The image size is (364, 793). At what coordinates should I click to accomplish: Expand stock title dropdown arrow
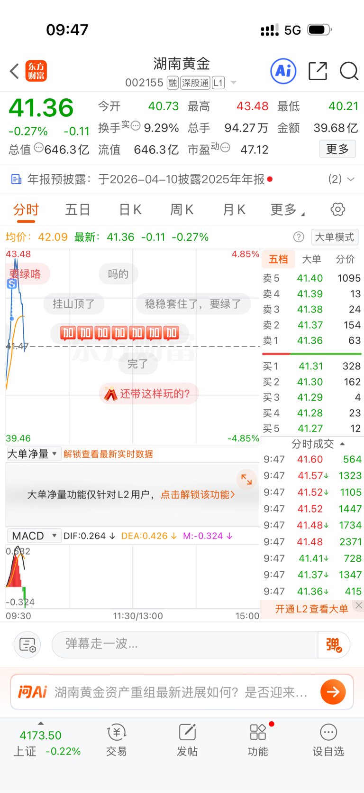(233, 83)
